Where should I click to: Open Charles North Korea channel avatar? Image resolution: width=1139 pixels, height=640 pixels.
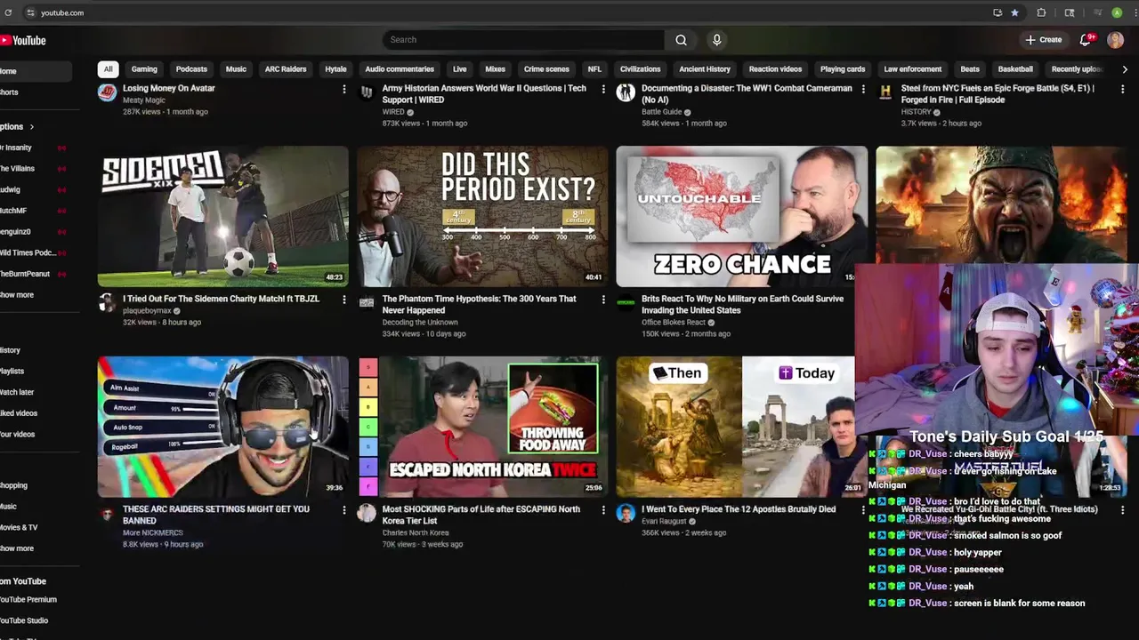(367, 513)
